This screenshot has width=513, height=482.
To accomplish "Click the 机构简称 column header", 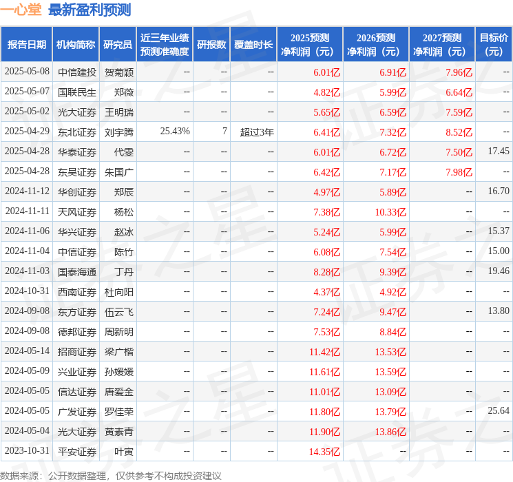I will [76, 45].
